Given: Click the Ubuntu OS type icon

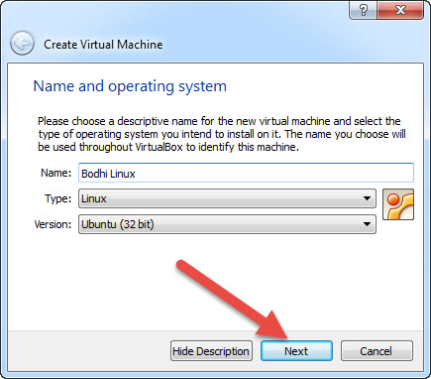Looking at the screenshot, I should click(398, 204).
